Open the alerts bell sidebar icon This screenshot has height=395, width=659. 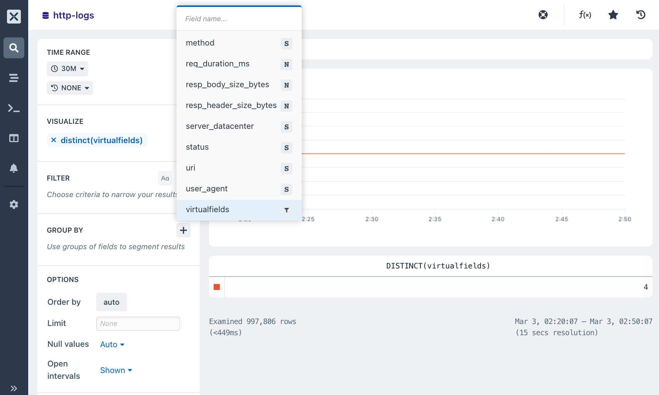click(14, 168)
